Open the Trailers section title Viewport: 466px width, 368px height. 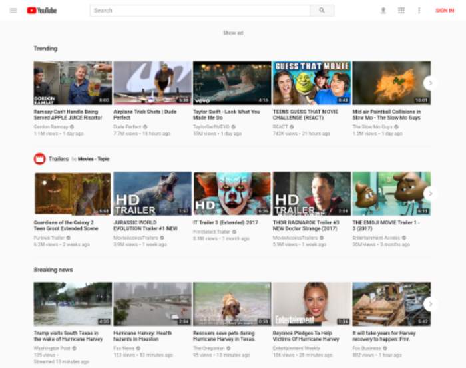coord(59,159)
